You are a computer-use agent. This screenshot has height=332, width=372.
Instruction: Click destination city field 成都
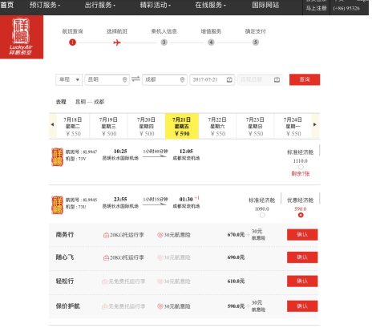click(164, 79)
